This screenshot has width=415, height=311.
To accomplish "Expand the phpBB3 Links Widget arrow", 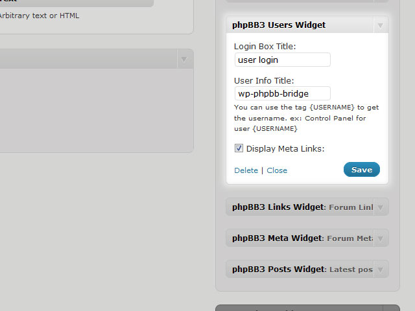I will (x=381, y=207).
